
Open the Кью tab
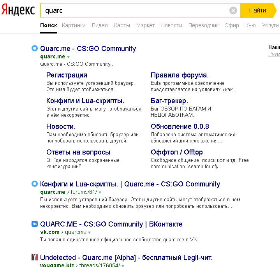click(x=250, y=26)
